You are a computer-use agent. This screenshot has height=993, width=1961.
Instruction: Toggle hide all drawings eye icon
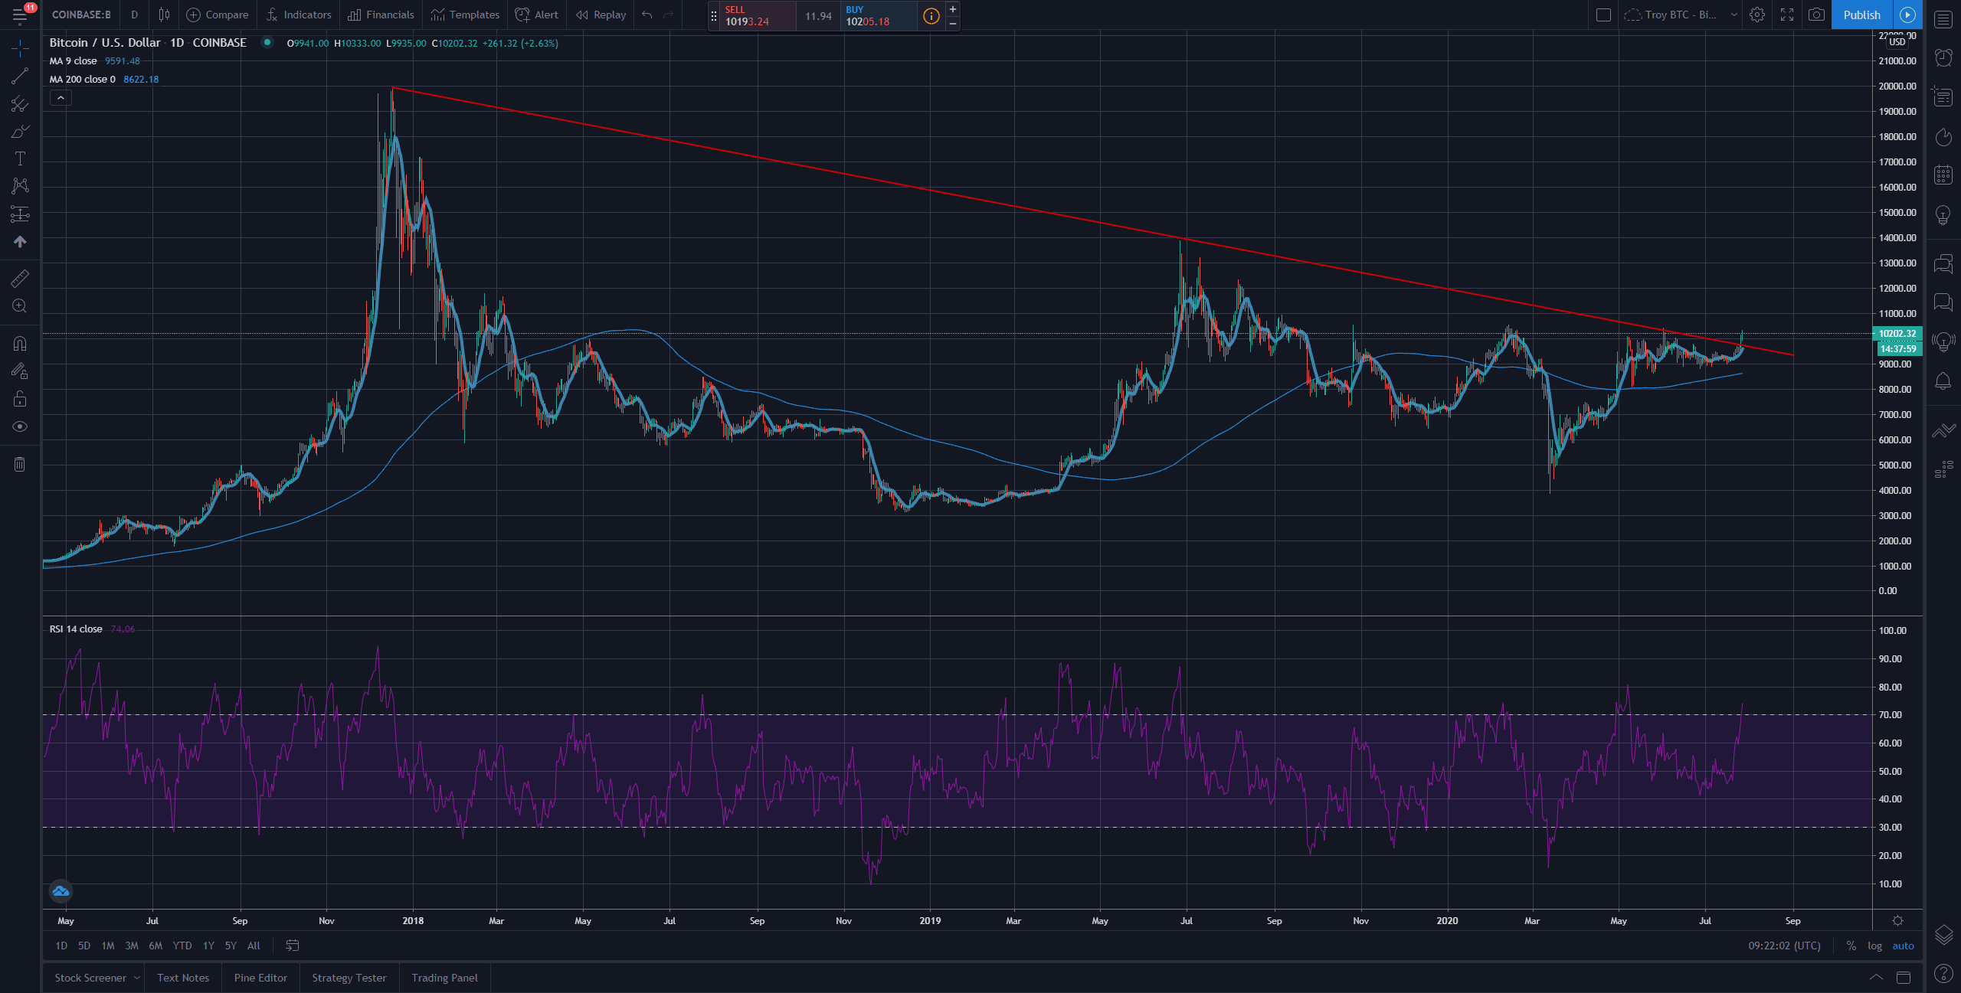point(20,426)
